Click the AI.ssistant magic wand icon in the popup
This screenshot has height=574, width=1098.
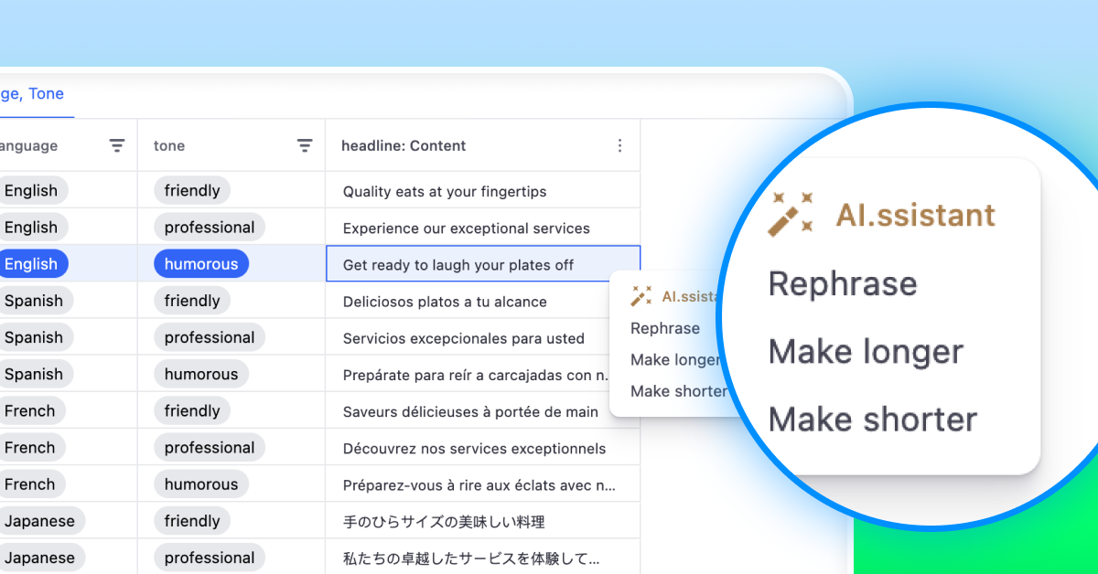tap(640, 295)
